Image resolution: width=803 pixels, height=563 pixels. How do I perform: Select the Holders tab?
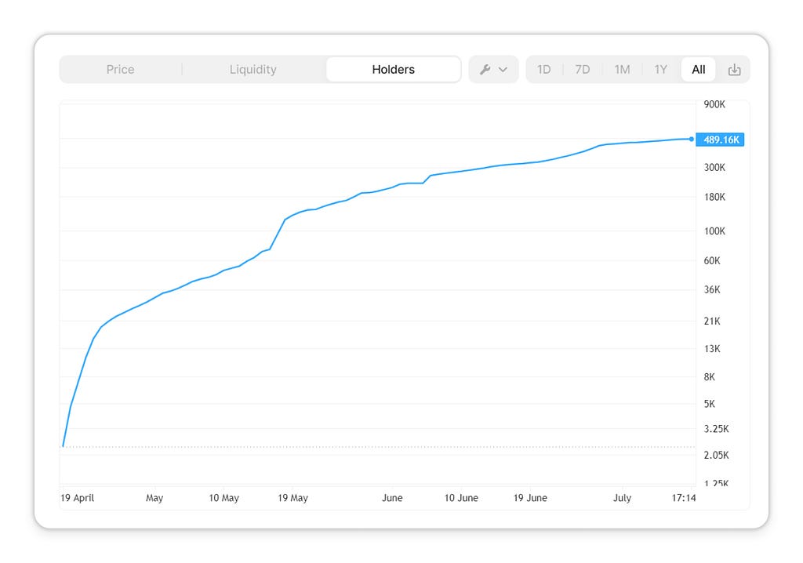tap(394, 69)
